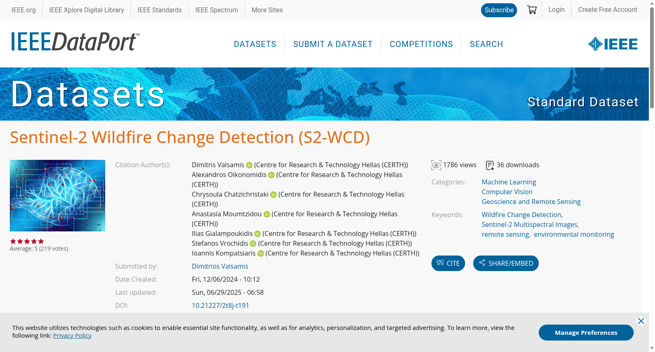This screenshot has height=352, width=655.
Task: Close the cookie notice banner
Action: click(x=641, y=321)
